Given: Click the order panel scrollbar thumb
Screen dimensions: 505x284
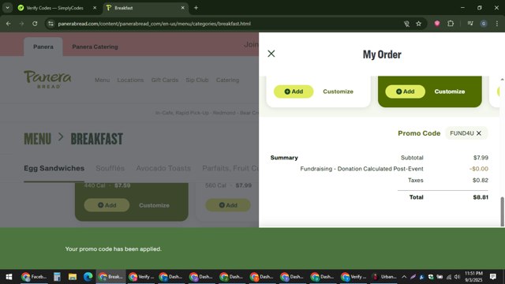Looking at the screenshot, I should [502, 212].
